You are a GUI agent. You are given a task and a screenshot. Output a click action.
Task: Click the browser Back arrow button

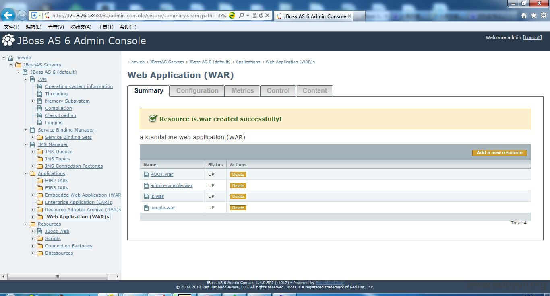click(8, 15)
